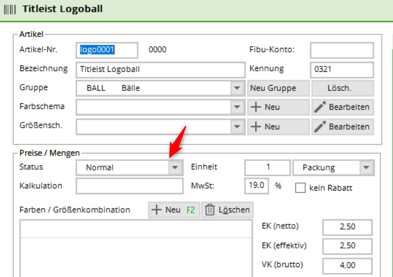Add a new Größenschema with the Neu button
Viewport: 393px width, 277px height.
tap(278, 127)
